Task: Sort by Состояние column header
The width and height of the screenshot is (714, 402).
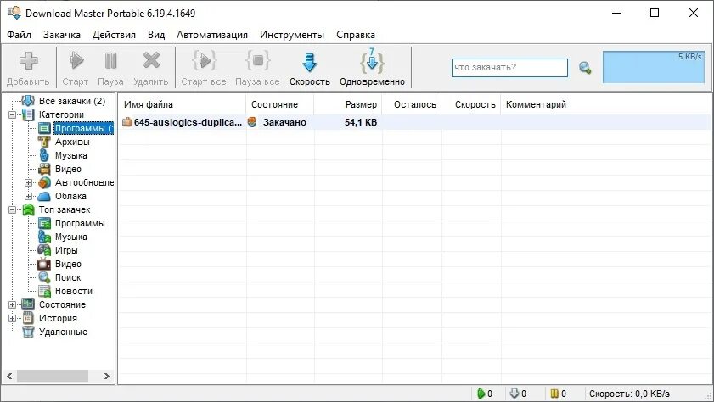Action: point(279,104)
